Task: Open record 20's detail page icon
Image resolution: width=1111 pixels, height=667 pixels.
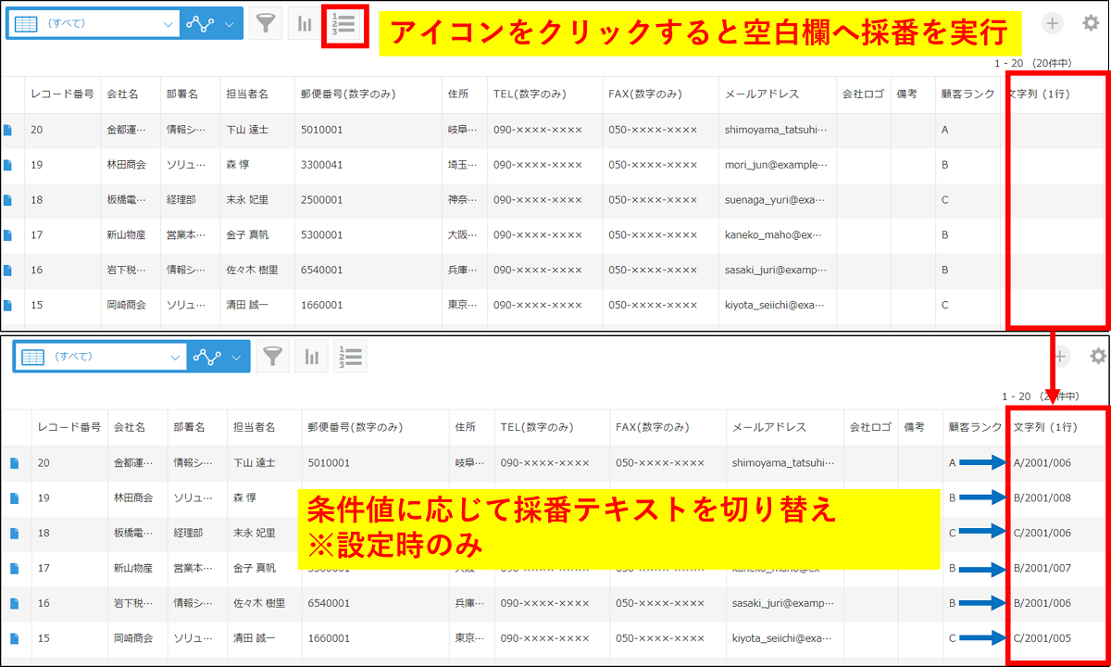Action: (10, 129)
